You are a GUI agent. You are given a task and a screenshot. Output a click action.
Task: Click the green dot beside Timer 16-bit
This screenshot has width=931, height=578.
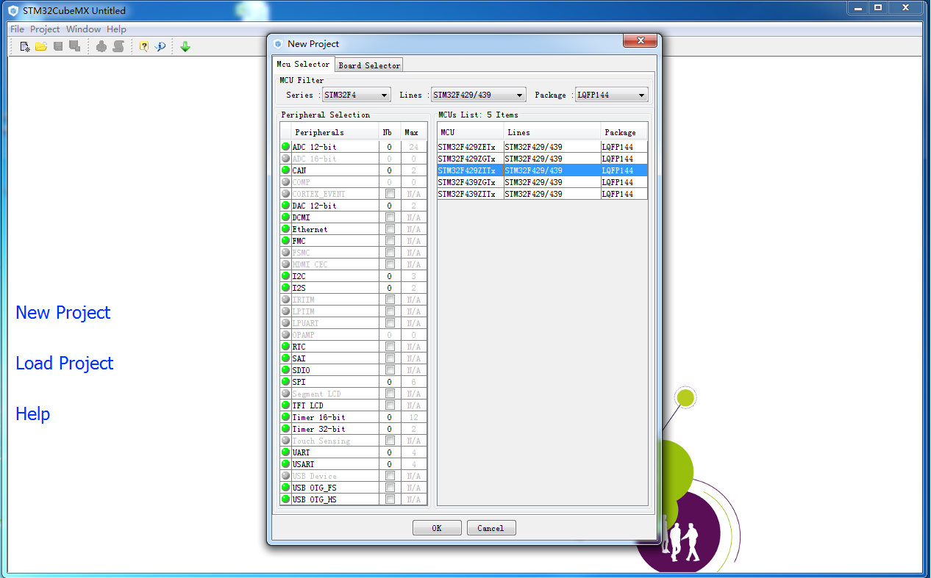[285, 417]
